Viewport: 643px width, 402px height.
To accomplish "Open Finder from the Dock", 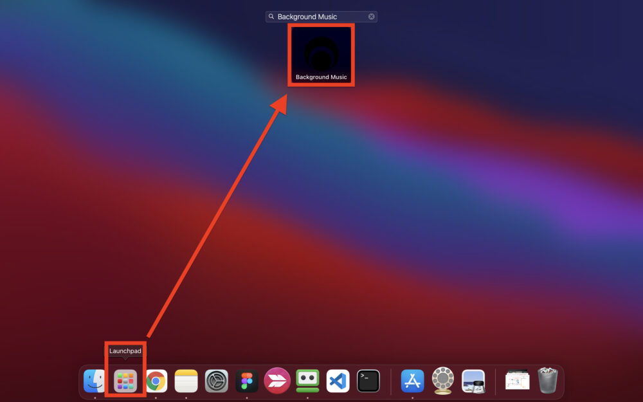I will 95,381.
